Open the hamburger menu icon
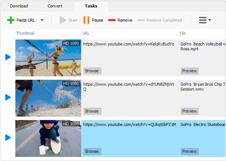The height and width of the screenshot is (161, 226). pos(203,20)
